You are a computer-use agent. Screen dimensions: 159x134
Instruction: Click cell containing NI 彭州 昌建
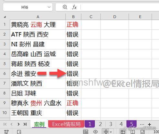click(x=38, y=44)
